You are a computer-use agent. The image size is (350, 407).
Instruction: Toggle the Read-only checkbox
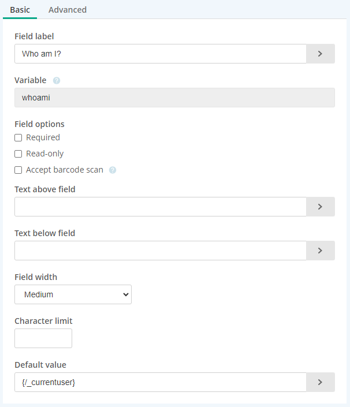18,154
